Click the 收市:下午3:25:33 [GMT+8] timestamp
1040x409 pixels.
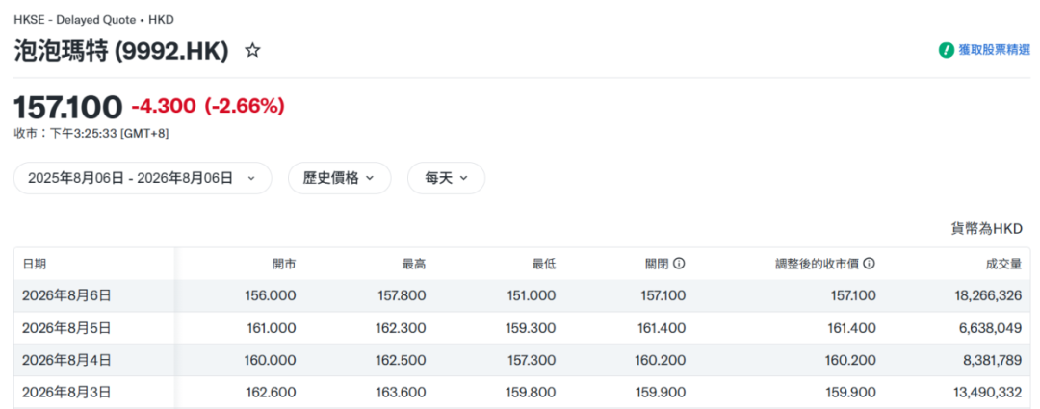(x=91, y=133)
